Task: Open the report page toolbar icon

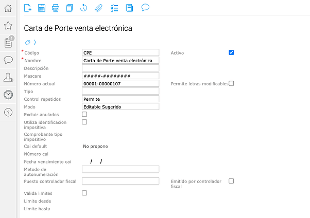Action: coord(129,8)
